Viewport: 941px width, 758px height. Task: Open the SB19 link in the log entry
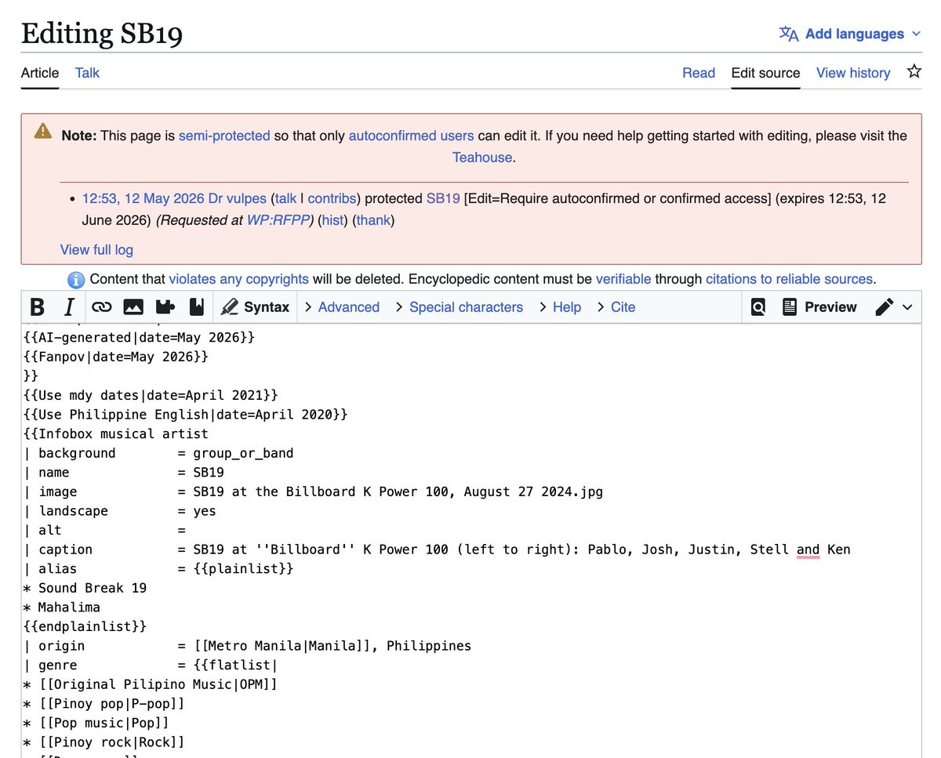click(x=443, y=198)
